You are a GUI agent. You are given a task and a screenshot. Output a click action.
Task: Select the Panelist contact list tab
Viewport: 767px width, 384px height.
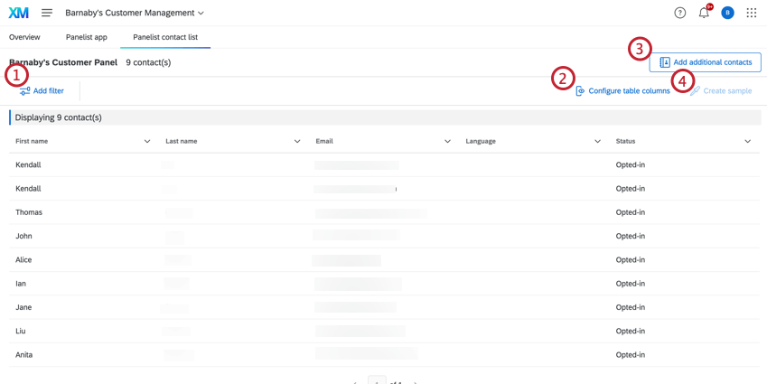(165, 37)
